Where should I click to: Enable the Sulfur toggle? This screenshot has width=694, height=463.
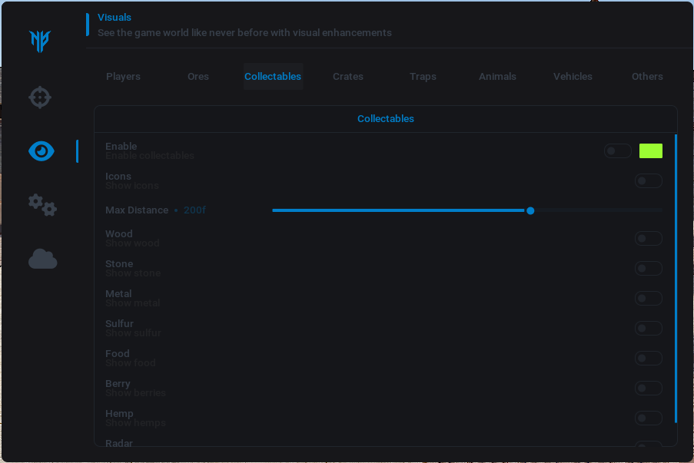point(648,329)
